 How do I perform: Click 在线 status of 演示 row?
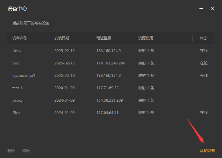coord(204,113)
